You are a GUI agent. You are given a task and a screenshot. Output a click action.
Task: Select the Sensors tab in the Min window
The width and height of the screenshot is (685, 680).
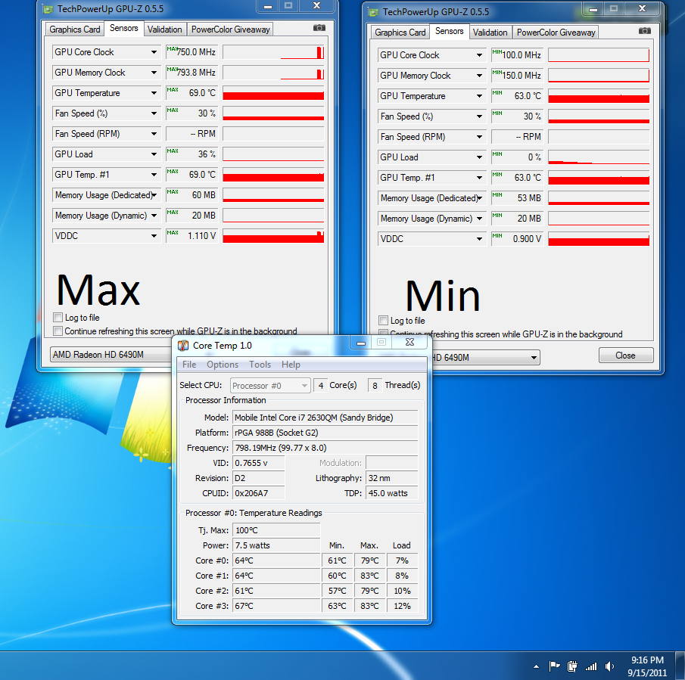450,31
